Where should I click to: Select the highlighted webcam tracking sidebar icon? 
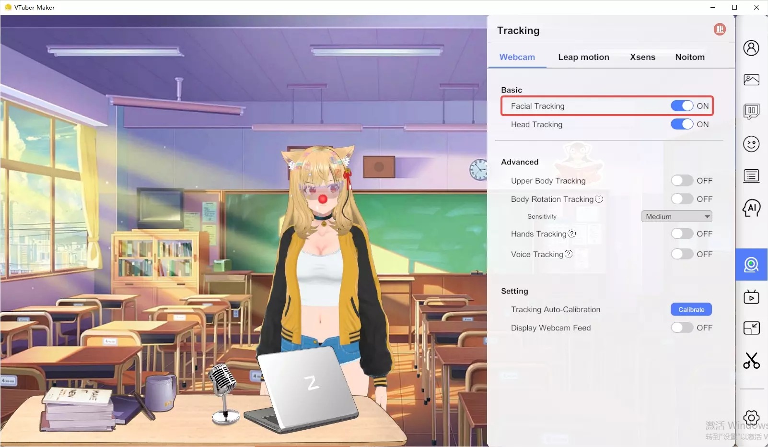(x=751, y=265)
